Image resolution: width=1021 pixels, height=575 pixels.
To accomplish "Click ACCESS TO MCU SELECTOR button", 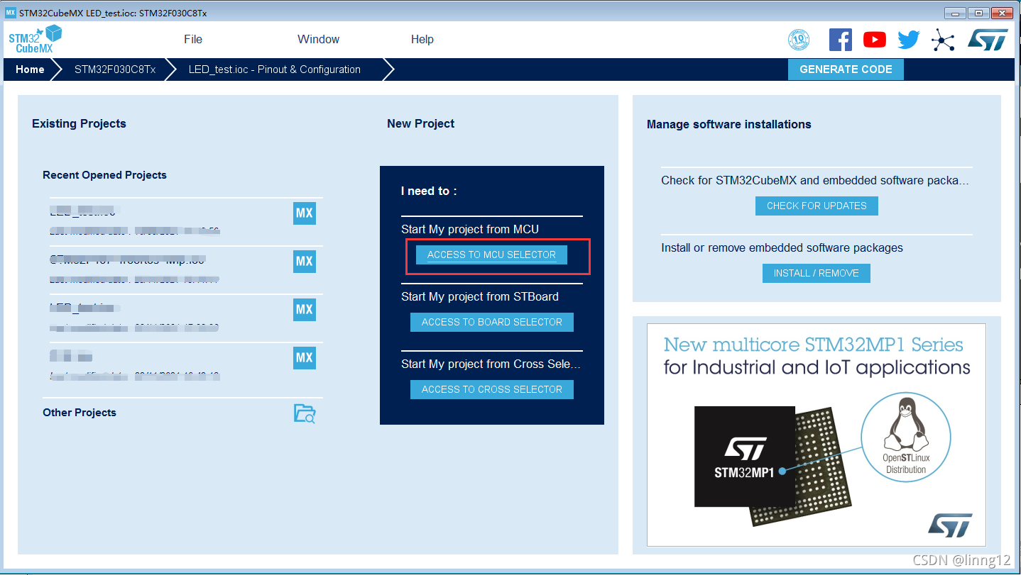I will point(491,255).
